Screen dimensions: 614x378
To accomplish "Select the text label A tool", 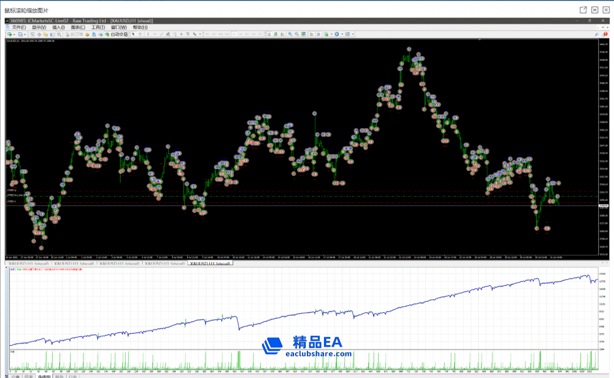I will 181,34.
